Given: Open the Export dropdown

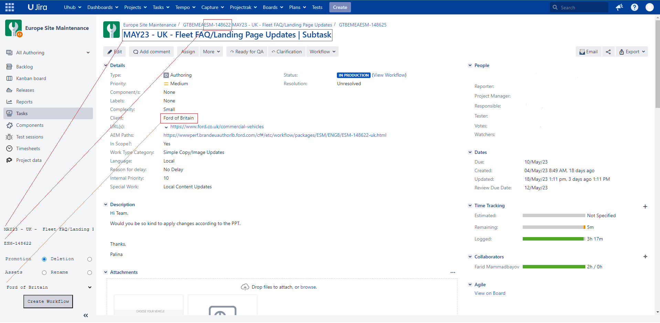Looking at the screenshot, I should coord(632,52).
